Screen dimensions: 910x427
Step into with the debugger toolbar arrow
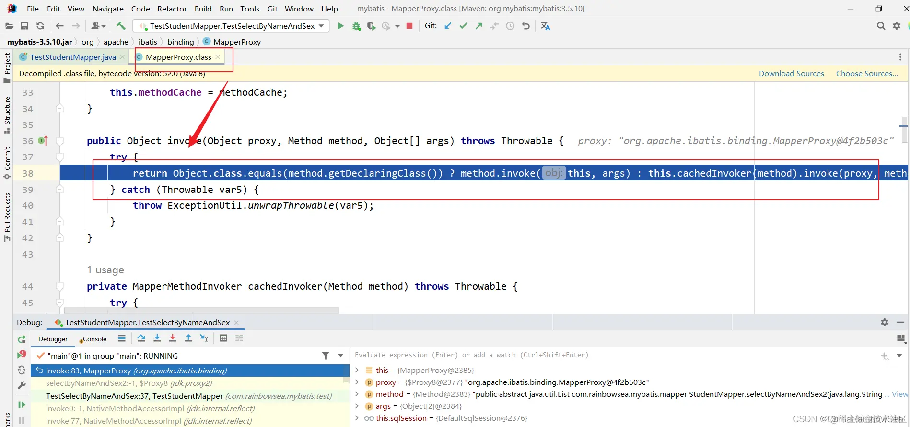(x=157, y=338)
